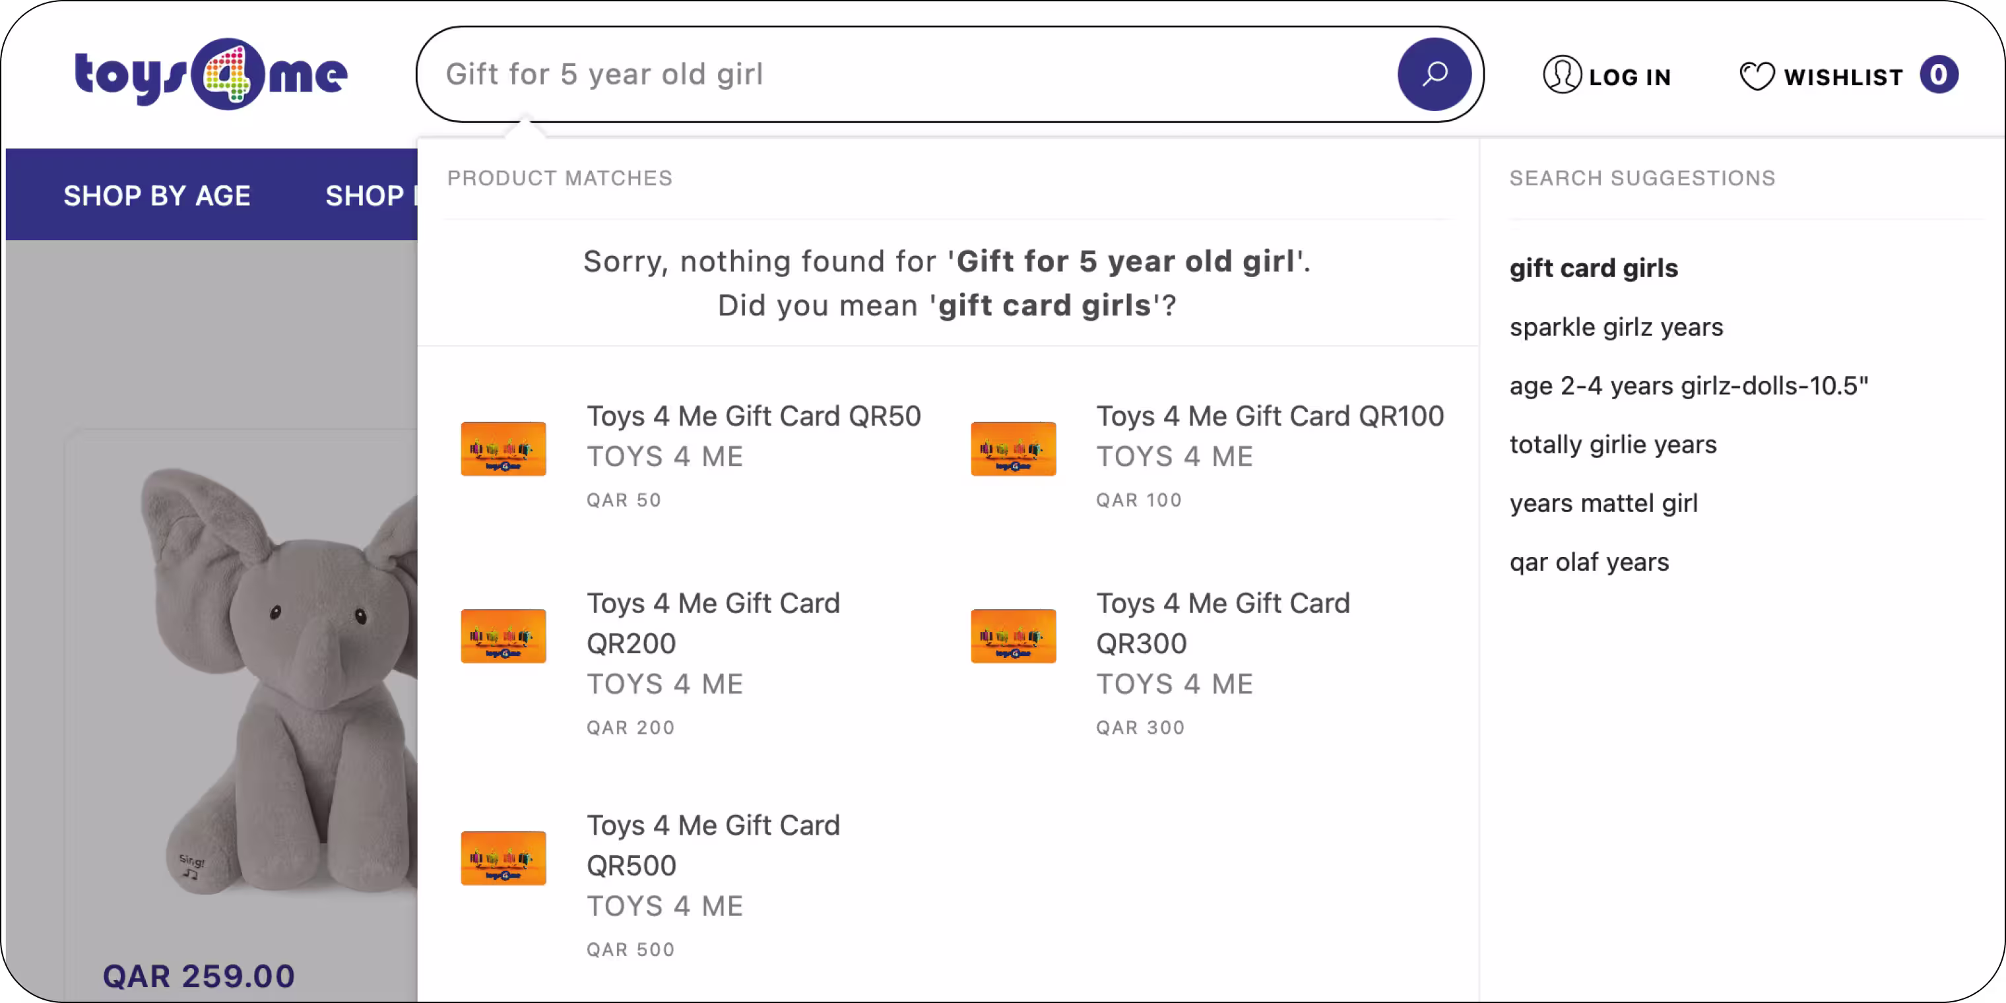Image resolution: width=2006 pixels, height=1003 pixels.
Task: Click the 'QAR 259.00' elephant price
Action: [199, 976]
